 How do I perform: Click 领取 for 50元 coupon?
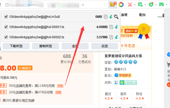pos(60,86)
